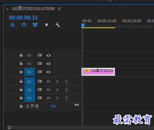Click master track volume value 0.0

(53, 106)
